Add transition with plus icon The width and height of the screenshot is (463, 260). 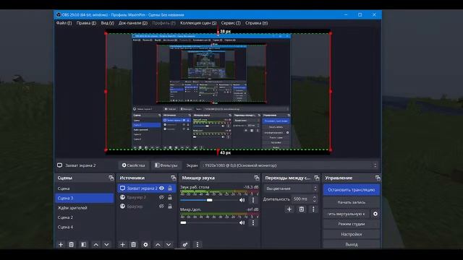coord(289,209)
